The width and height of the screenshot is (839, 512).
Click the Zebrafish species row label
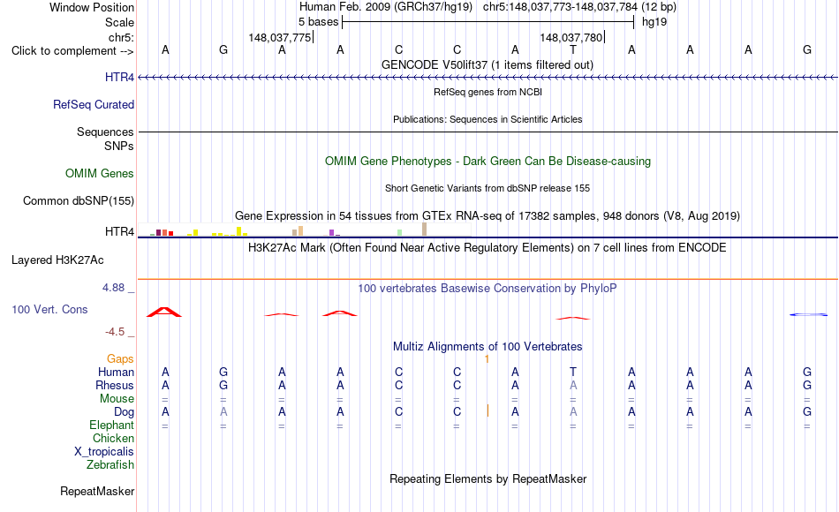coord(110,464)
